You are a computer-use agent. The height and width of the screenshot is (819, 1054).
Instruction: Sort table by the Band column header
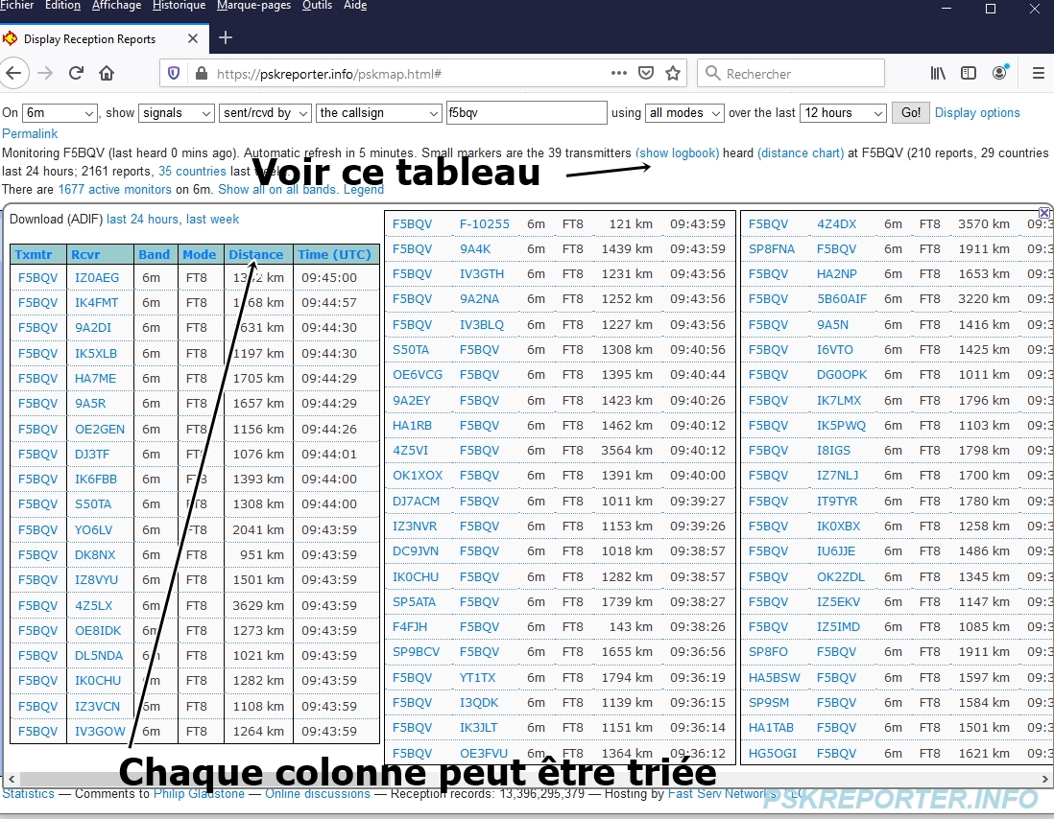click(x=154, y=254)
